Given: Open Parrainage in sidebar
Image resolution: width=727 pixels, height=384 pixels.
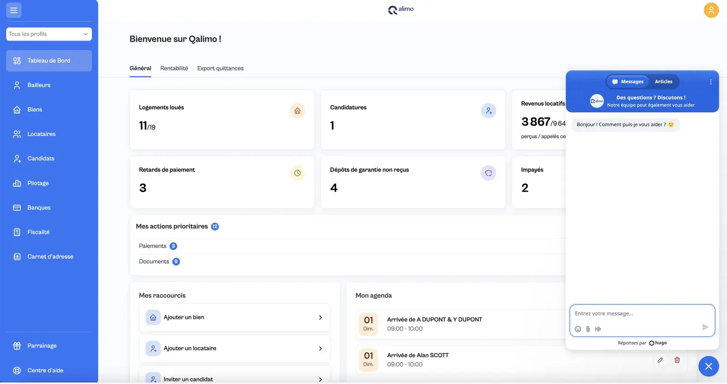Looking at the screenshot, I should 49,346.
